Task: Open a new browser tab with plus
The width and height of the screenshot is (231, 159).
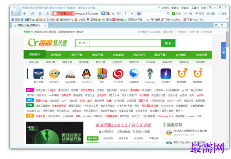Action: pos(51,25)
